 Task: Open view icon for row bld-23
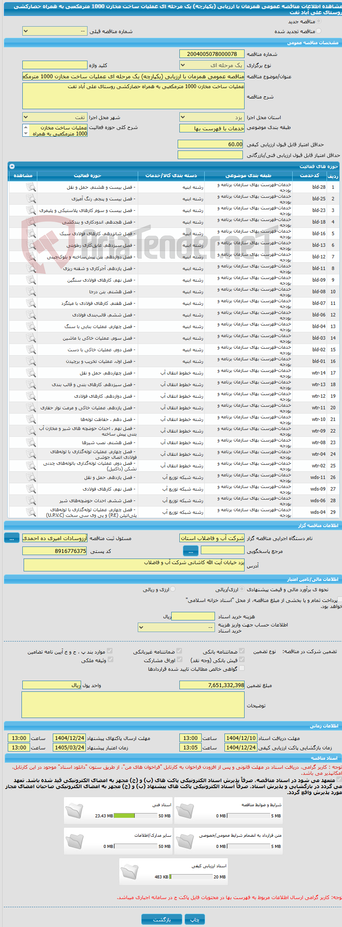tap(31, 210)
